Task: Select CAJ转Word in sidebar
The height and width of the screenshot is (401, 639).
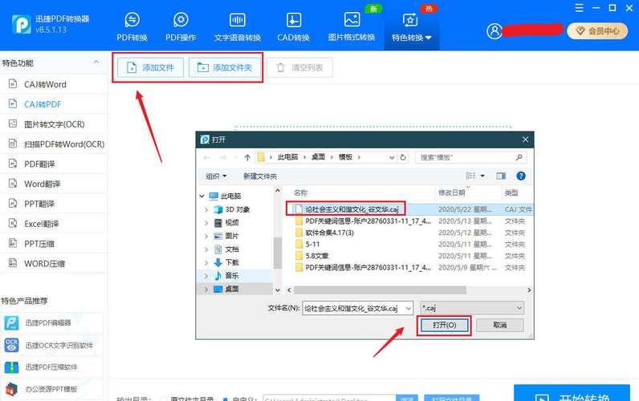Action: tap(54, 84)
